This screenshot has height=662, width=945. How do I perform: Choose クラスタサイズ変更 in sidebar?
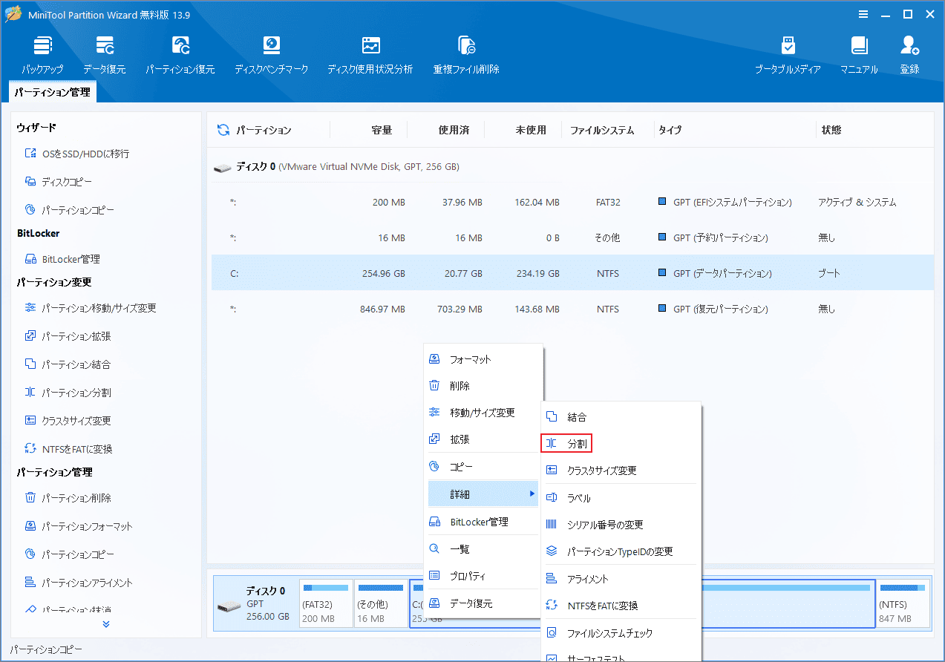(x=68, y=421)
